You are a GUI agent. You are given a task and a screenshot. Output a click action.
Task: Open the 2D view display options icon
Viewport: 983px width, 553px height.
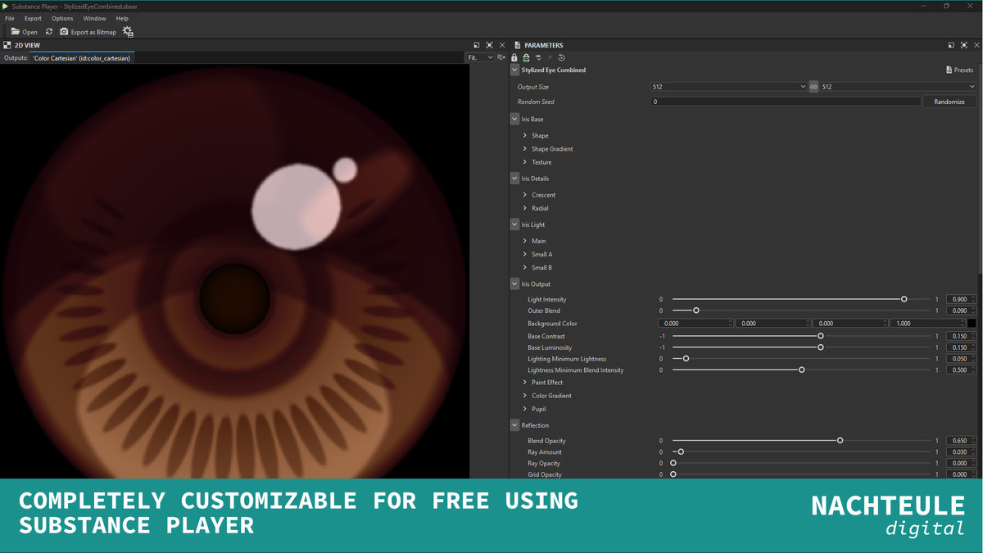pos(501,58)
